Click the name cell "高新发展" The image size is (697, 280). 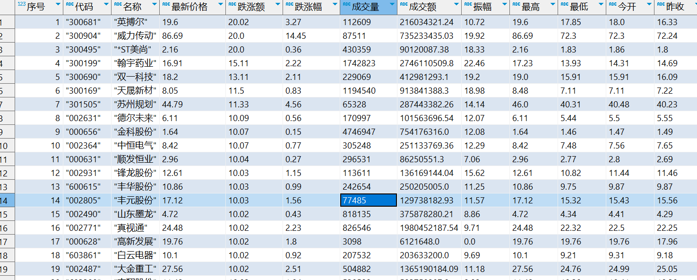(x=136, y=242)
